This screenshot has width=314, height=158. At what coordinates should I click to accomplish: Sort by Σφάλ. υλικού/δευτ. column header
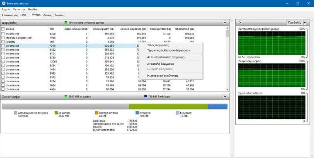coord(76,29)
